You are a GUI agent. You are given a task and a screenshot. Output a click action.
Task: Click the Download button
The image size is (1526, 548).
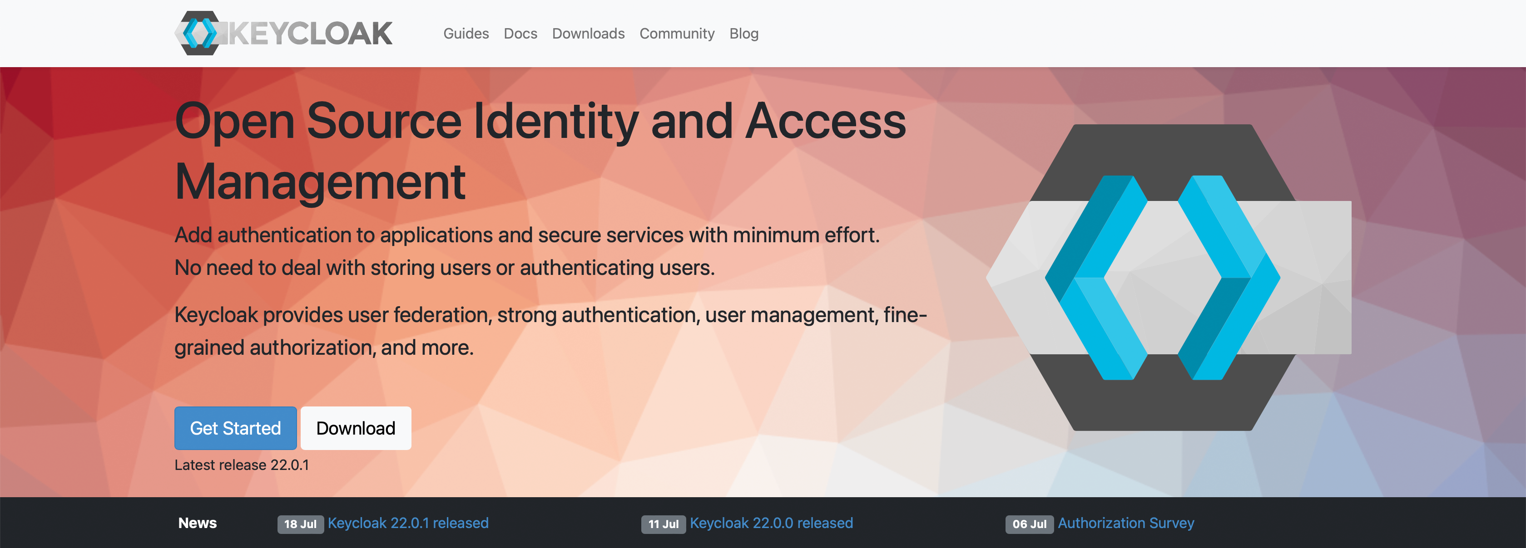point(356,428)
